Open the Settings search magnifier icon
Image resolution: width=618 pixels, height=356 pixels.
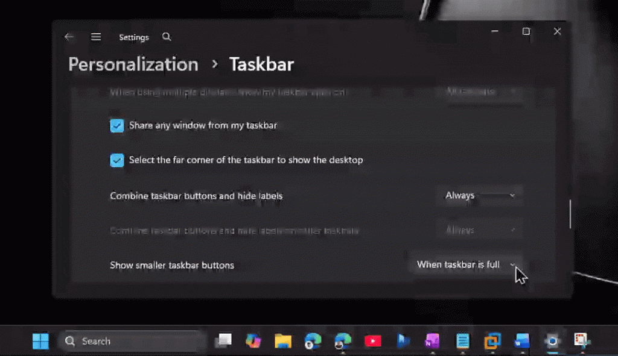point(167,37)
